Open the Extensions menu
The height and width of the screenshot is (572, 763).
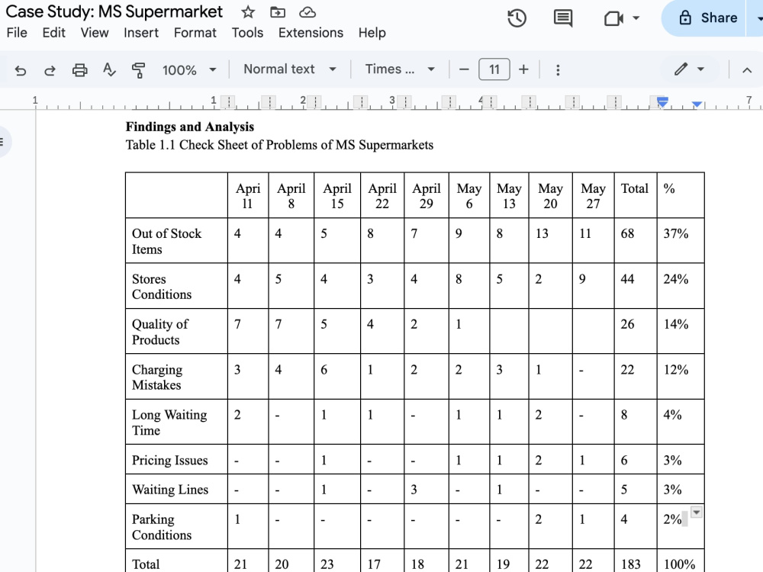(x=311, y=33)
